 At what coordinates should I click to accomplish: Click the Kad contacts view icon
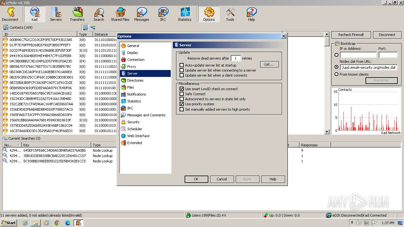pos(85,27)
